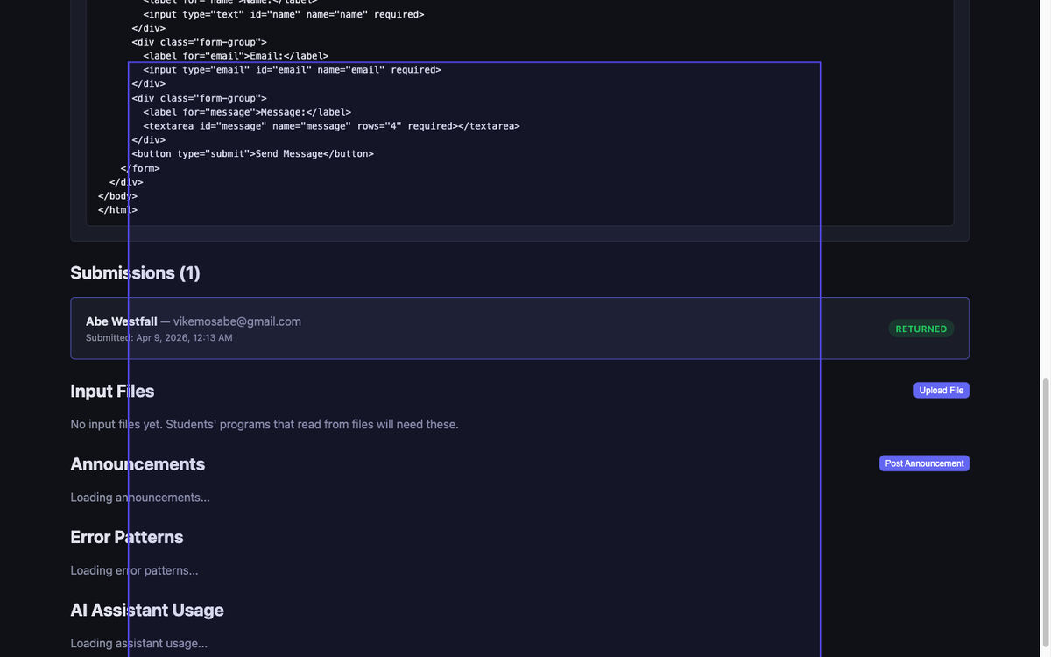Viewport: 1051px width, 657px height.
Task: Click the Upload File button
Action: tap(941, 391)
